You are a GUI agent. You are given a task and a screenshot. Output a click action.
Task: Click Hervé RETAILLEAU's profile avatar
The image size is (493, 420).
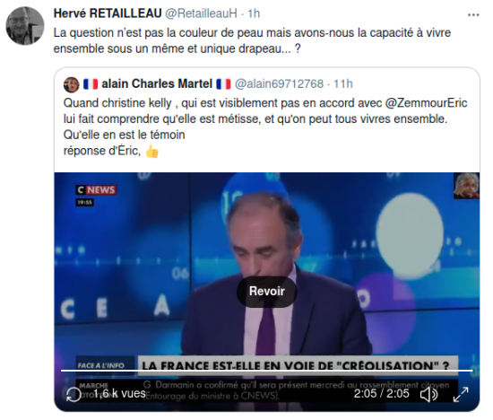[x=25, y=26]
